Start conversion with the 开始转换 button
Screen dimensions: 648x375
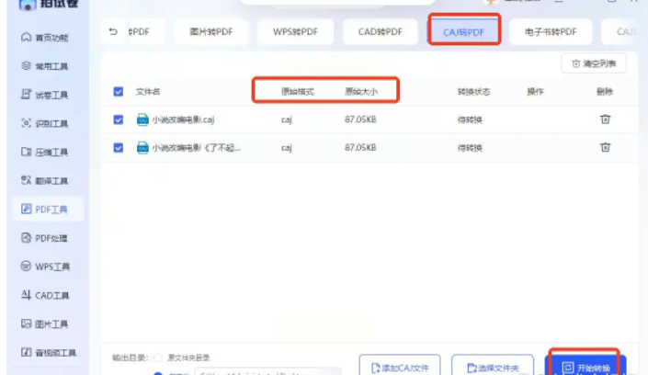coord(585,365)
